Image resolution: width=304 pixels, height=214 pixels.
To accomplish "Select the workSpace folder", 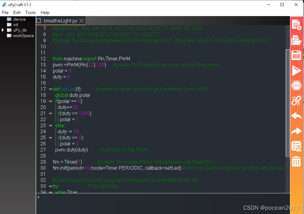I will pyautogui.click(x=23, y=36).
